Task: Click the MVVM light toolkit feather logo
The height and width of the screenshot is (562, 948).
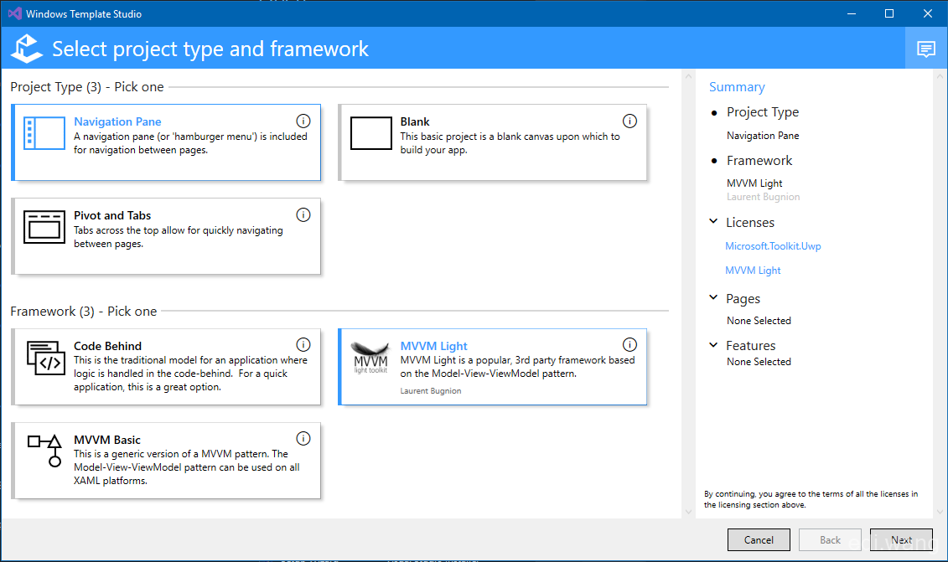Action: coord(370,357)
